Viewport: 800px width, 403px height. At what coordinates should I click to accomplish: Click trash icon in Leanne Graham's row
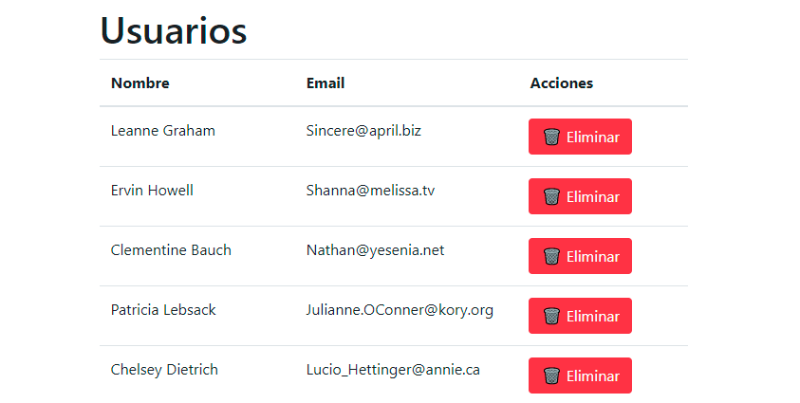point(551,137)
